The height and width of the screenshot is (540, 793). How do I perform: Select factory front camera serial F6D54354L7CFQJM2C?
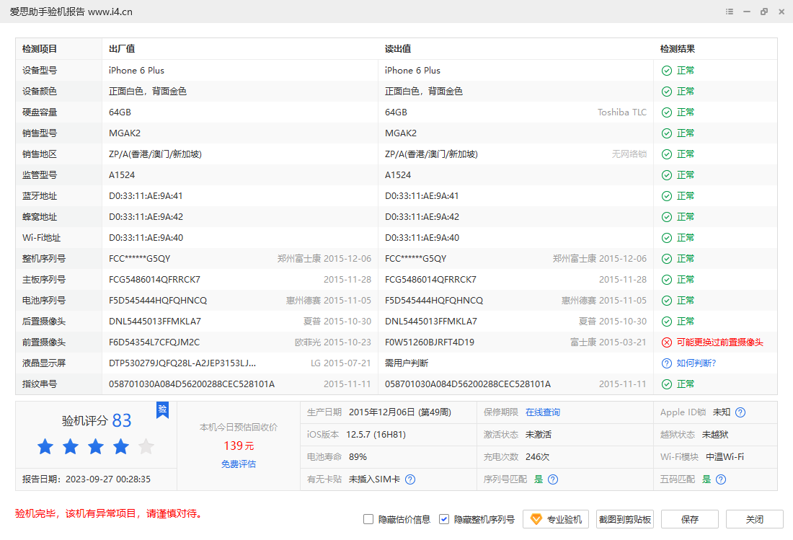pyautogui.click(x=154, y=342)
